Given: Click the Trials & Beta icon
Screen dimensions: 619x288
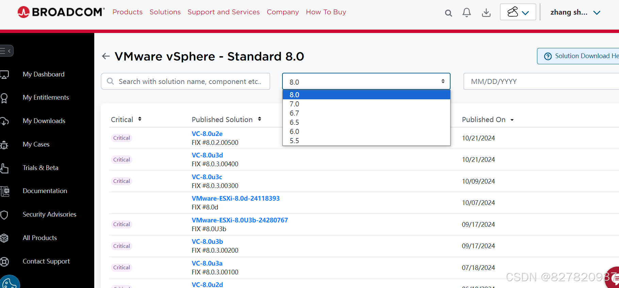Looking at the screenshot, I should point(4,168).
